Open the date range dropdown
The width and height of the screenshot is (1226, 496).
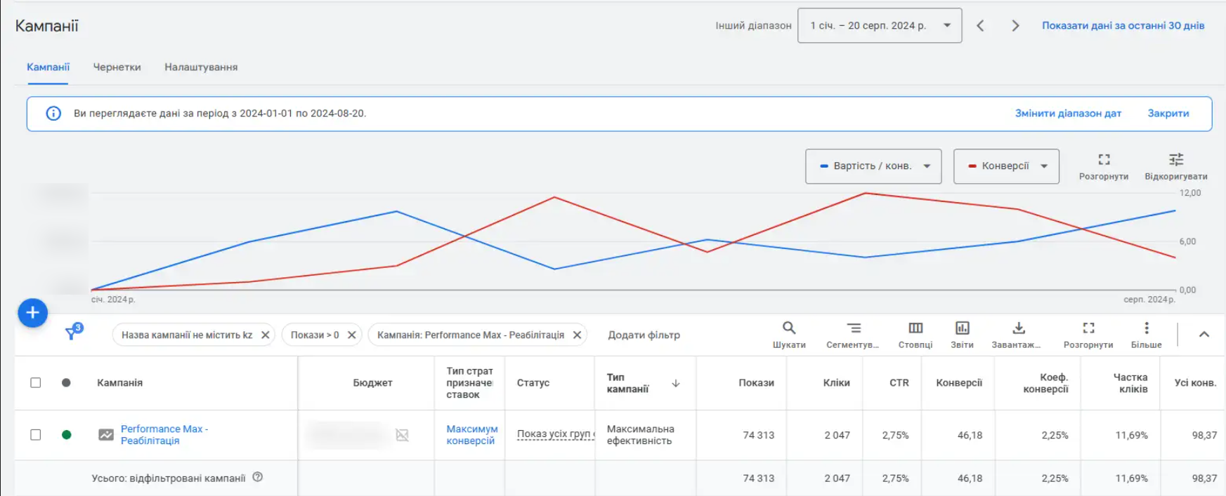click(880, 26)
